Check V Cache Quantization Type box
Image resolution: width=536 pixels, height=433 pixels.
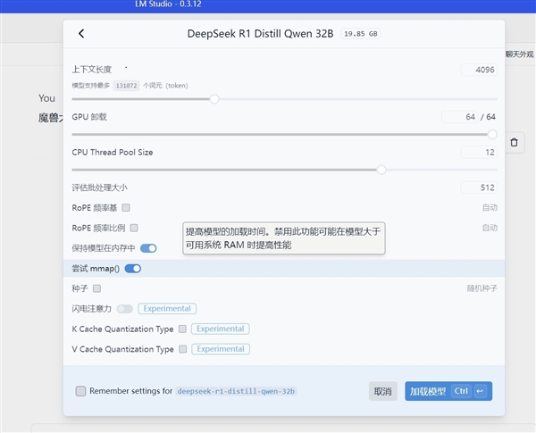(183, 349)
